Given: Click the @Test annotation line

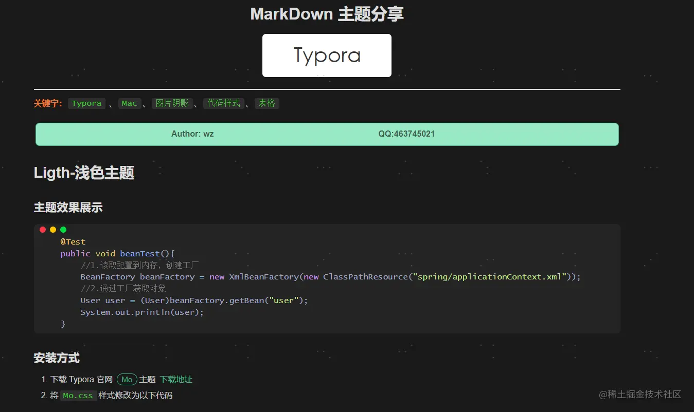Looking at the screenshot, I should pos(73,242).
